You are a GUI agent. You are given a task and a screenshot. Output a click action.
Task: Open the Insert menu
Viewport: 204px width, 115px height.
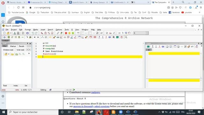pyautogui.click(x=43, y=30)
